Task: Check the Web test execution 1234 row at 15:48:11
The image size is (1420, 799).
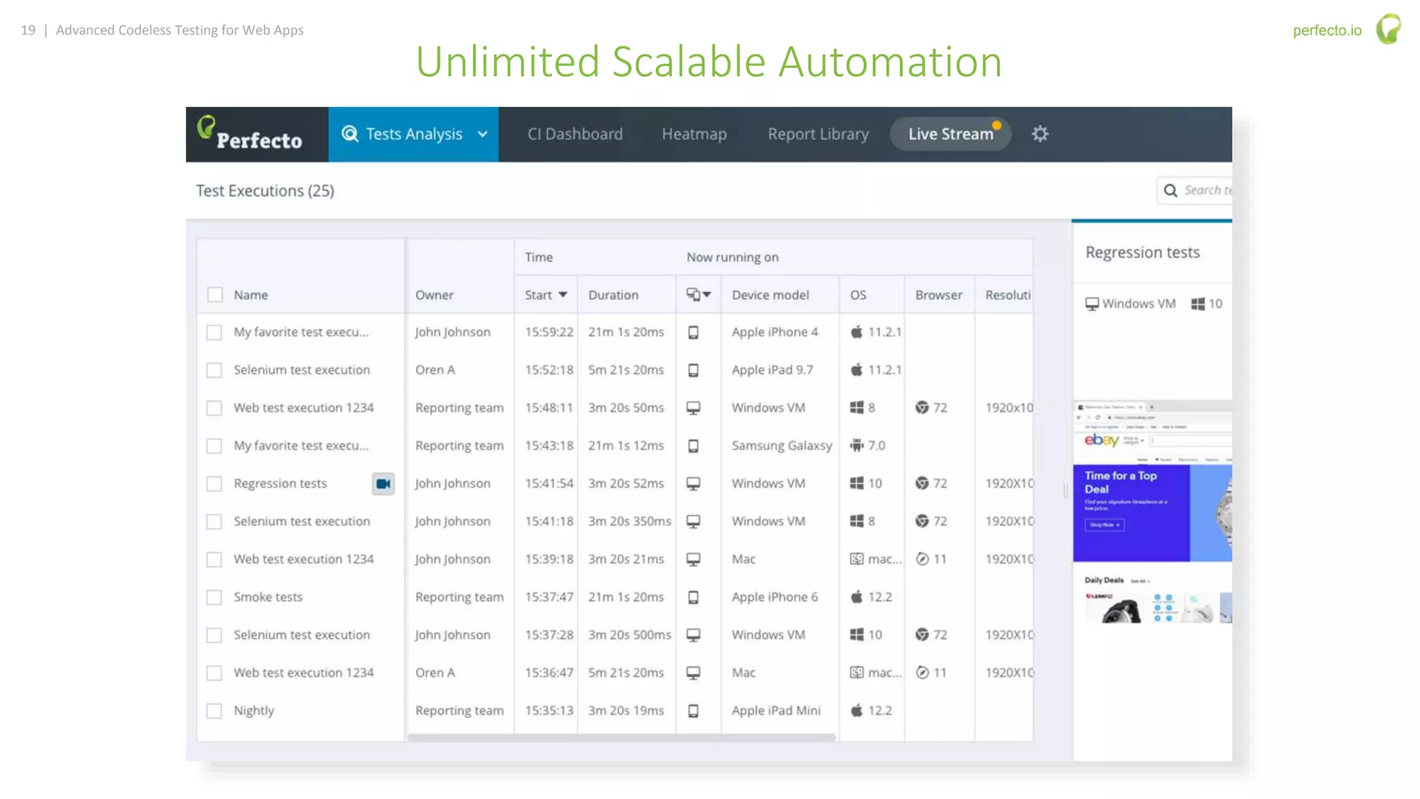Action: pyautogui.click(x=214, y=408)
